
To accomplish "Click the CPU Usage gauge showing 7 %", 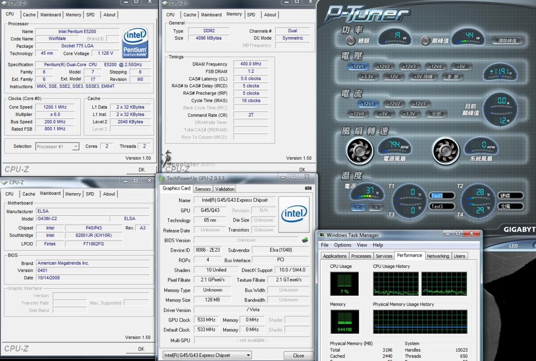I will [344, 284].
